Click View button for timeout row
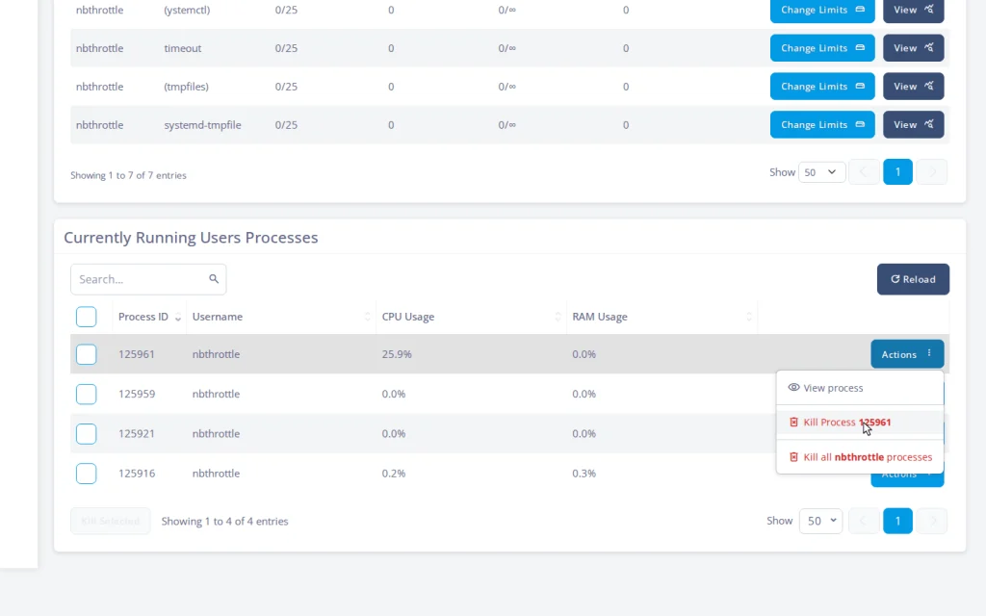Image resolution: width=986 pixels, height=616 pixels. point(914,48)
